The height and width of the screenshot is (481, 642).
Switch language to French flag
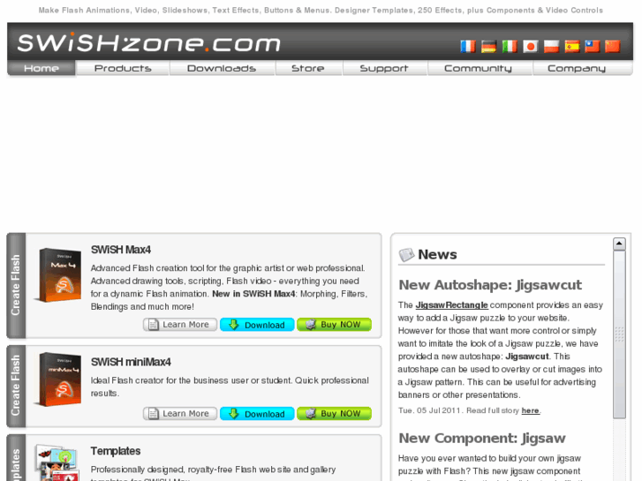[467, 46]
